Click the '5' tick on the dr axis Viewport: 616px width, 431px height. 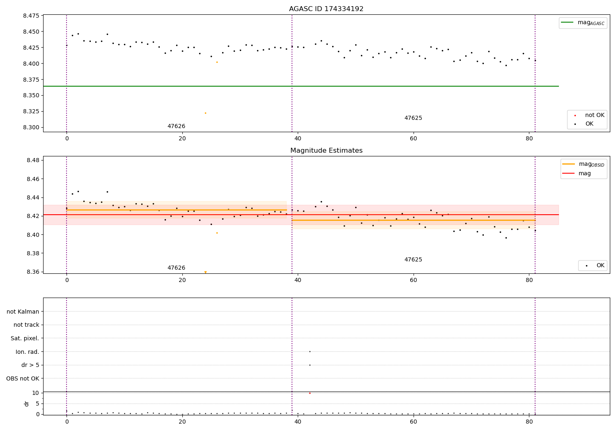(37, 404)
